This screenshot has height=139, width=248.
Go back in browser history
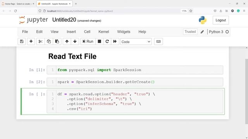(x=4, y=11)
